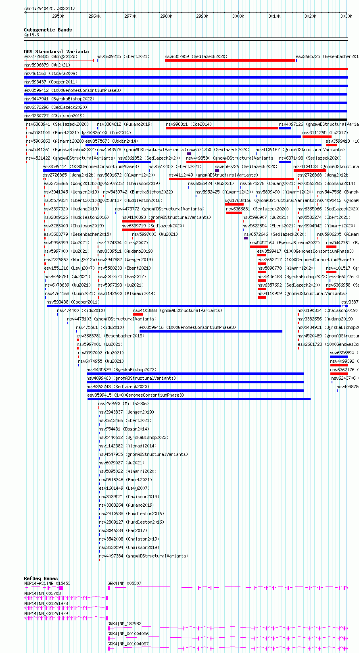The height and width of the screenshot is (653, 359).
Task: Open variant esv2726835 (Wong2012b)
Action: (50, 57)
